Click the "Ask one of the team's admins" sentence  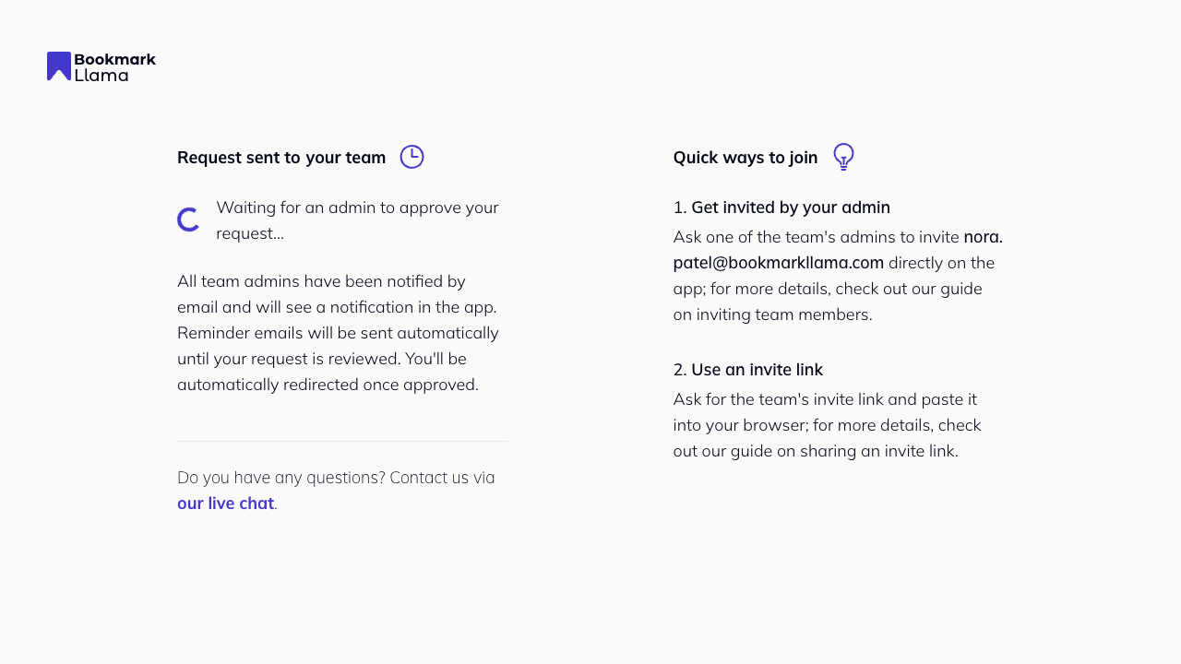coord(816,237)
